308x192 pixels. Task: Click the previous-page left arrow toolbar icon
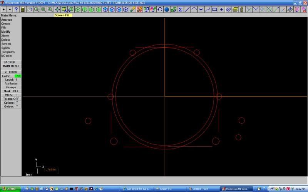(4, 9)
